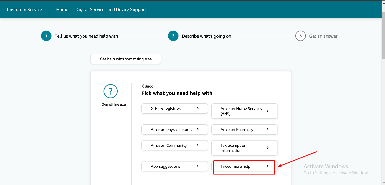385x185 pixels.
Task: Open Amazon physical stores option
Action: pyautogui.click(x=175, y=129)
